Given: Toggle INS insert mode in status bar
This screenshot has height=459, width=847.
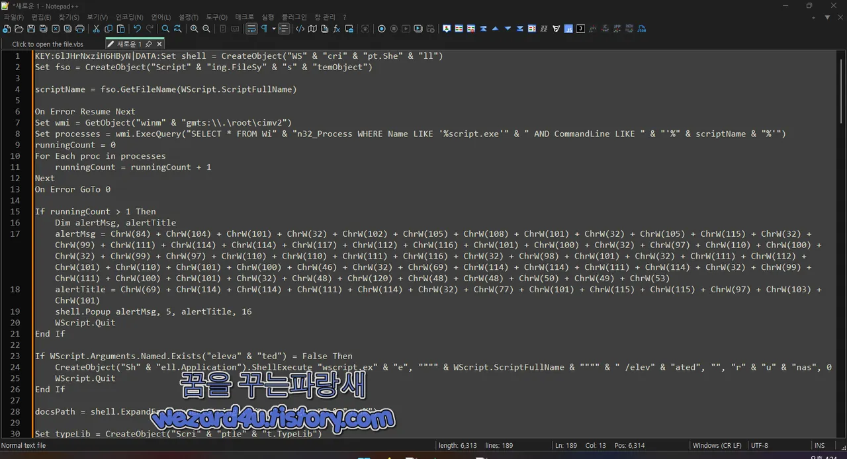Looking at the screenshot, I should click(x=819, y=446).
